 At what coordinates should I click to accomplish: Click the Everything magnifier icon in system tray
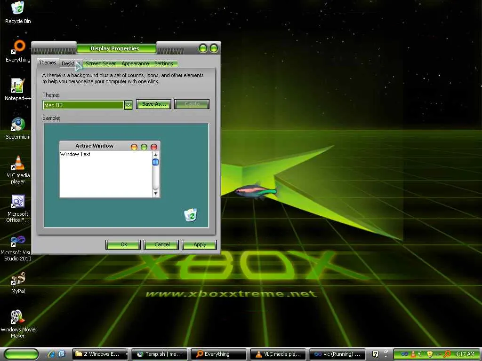point(448,354)
